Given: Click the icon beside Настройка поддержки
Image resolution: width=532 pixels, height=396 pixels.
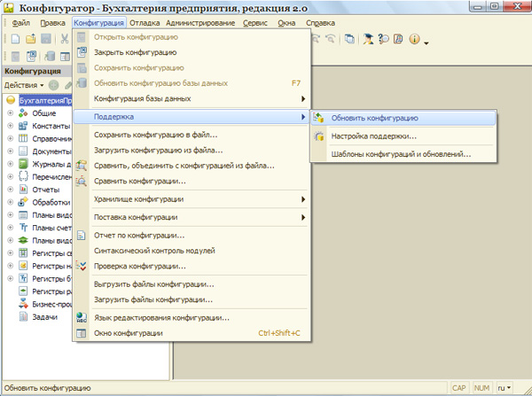Looking at the screenshot, I should pyautogui.click(x=318, y=136).
